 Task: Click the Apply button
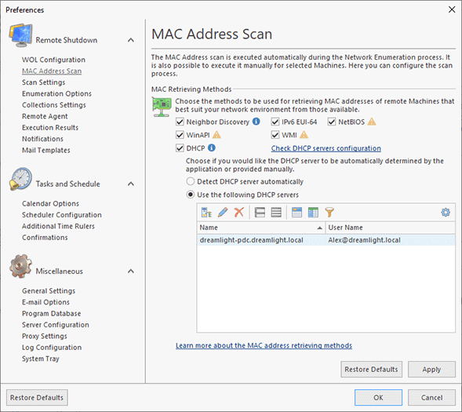tap(431, 370)
